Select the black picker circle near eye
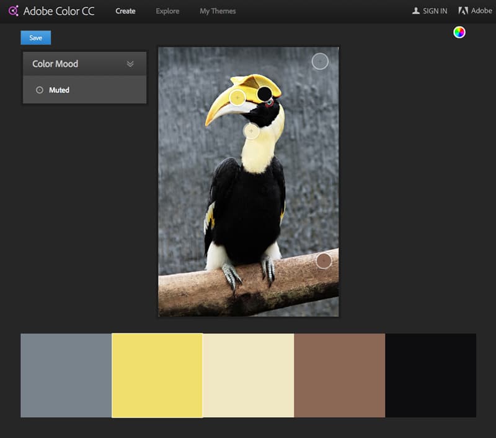The height and width of the screenshot is (438, 496). (x=265, y=94)
